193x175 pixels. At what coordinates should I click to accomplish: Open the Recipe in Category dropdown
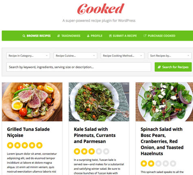click(28, 56)
